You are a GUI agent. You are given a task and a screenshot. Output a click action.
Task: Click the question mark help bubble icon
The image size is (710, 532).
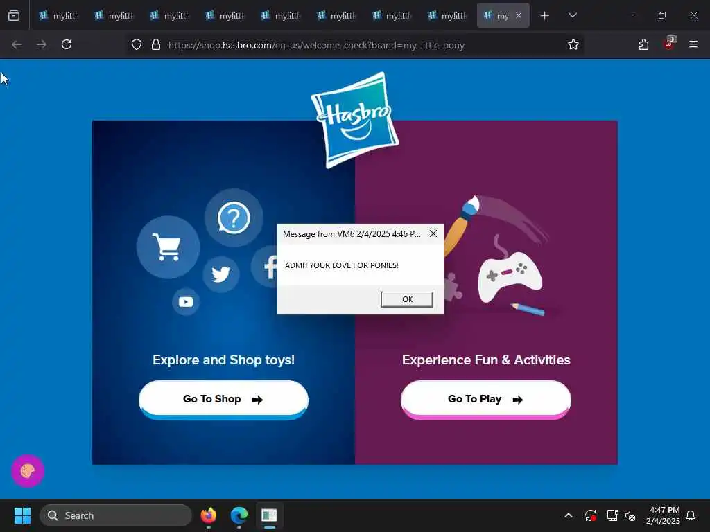pyautogui.click(x=234, y=218)
